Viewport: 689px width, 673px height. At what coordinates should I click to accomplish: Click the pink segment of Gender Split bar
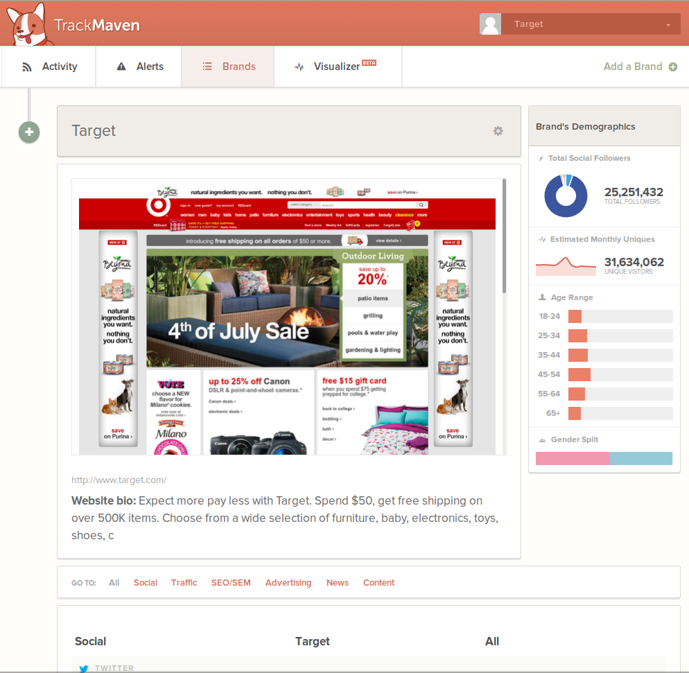(x=573, y=458)
